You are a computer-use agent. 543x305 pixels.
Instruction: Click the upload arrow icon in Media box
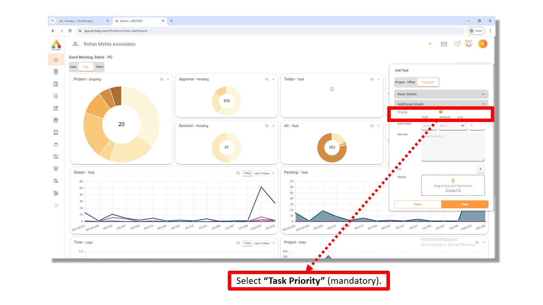[x=453, y=181]
